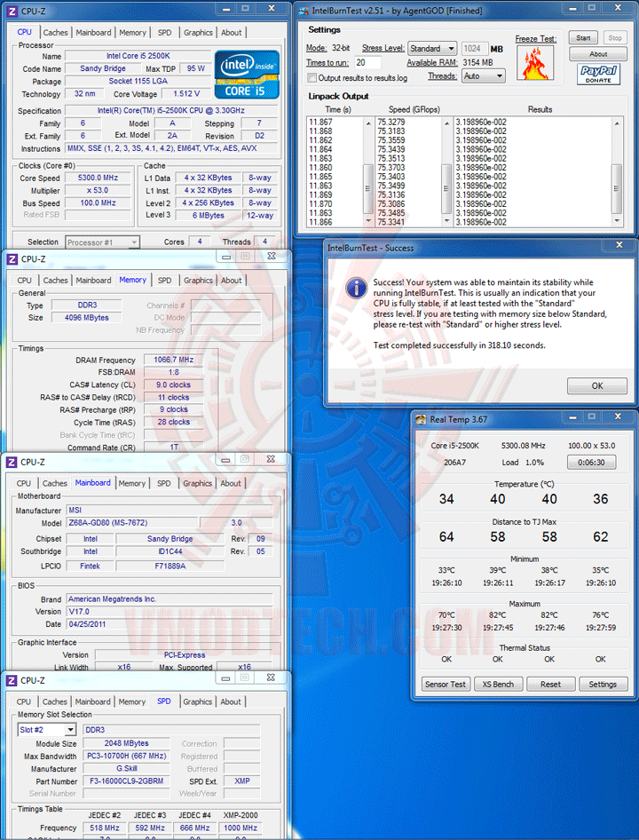Click the Reset button in Real Temp
The image size is (639, 840).
tap(550, 684)
